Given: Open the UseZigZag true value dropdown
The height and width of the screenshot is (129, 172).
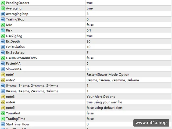Looking at the screenshot, I should (128, 36).
